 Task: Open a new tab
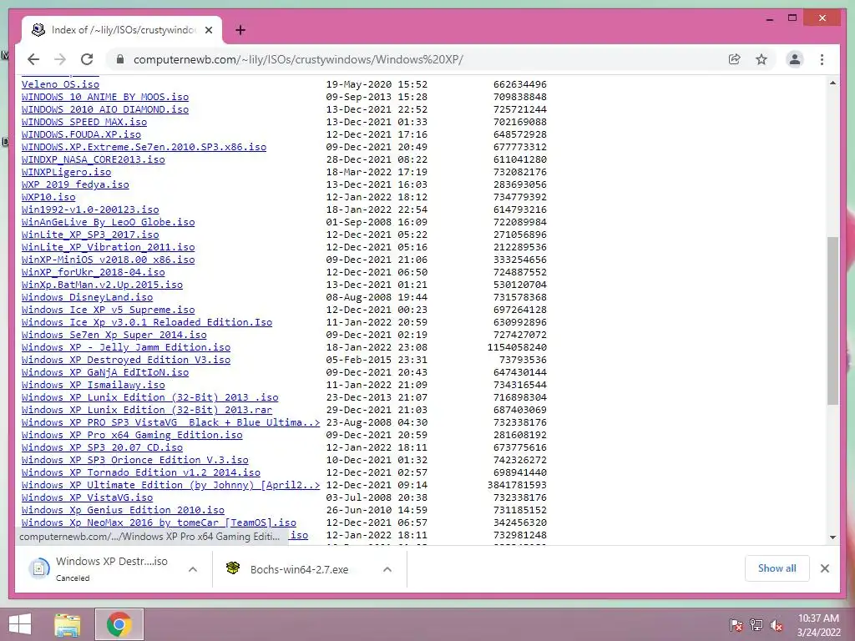tap(240, 30)
